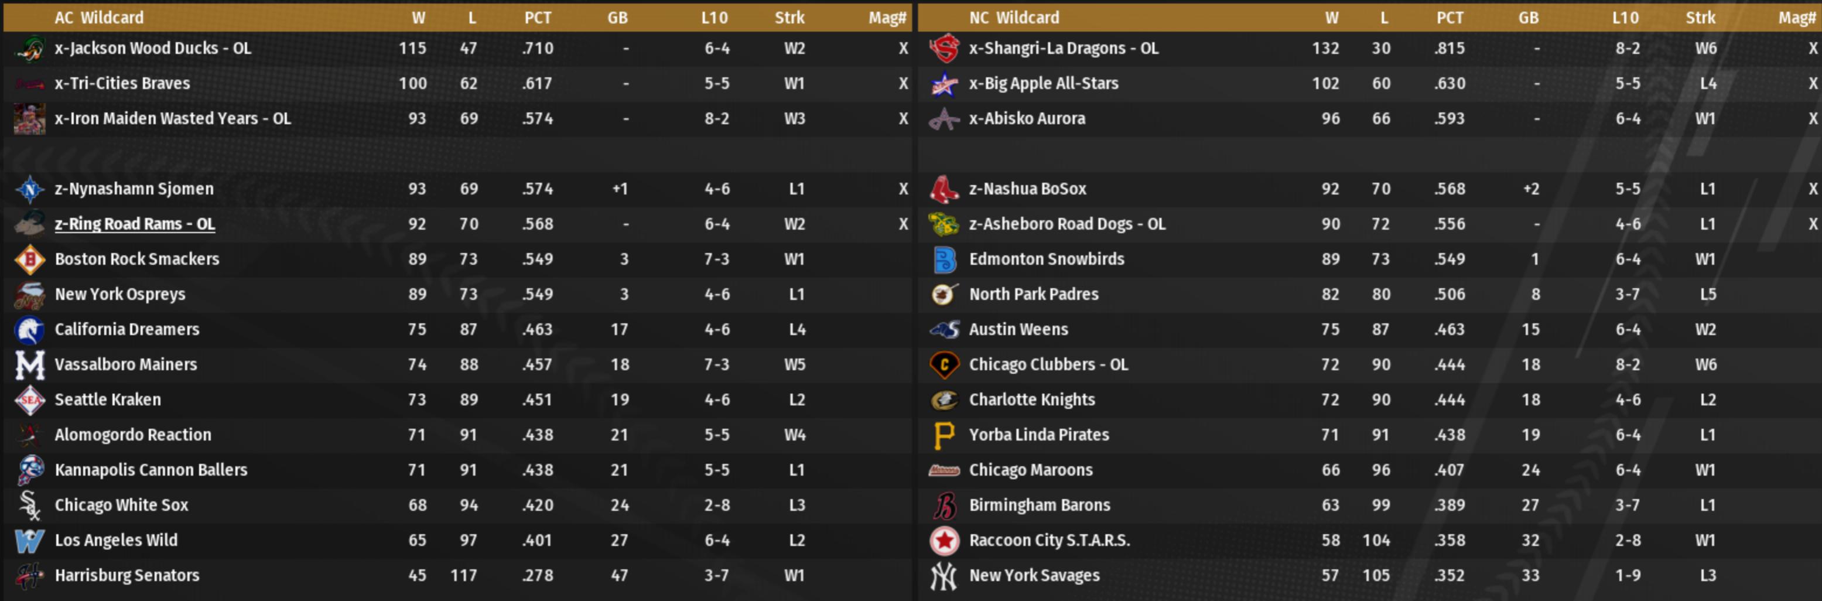Screen dimensions: 1822x601
Task: Sort NC Wildcard by GB column
Action: click(x=1528, y=18)
